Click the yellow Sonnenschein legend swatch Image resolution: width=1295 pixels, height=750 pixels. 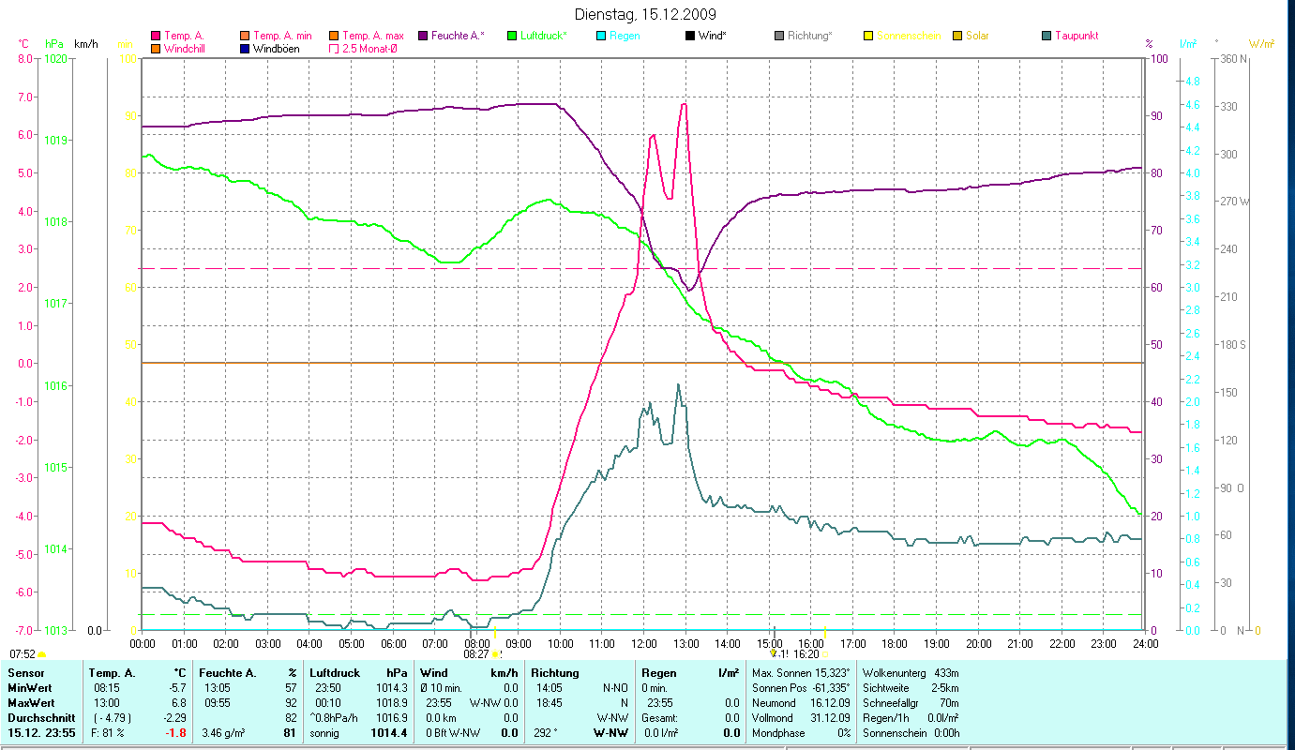(868, 36)
